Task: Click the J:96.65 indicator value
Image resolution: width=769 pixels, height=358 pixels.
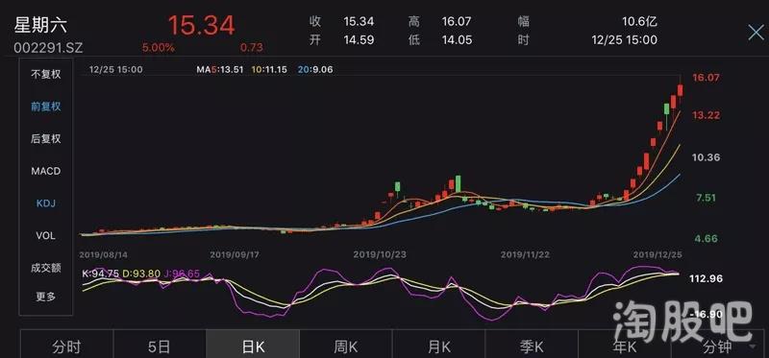Action: [x=182, y=274]
